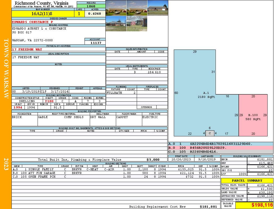This screenshot has width=274, height=209.
Task: Select deeded owner name EDWARDS CONSTANCE P
Action: point(32,22)
